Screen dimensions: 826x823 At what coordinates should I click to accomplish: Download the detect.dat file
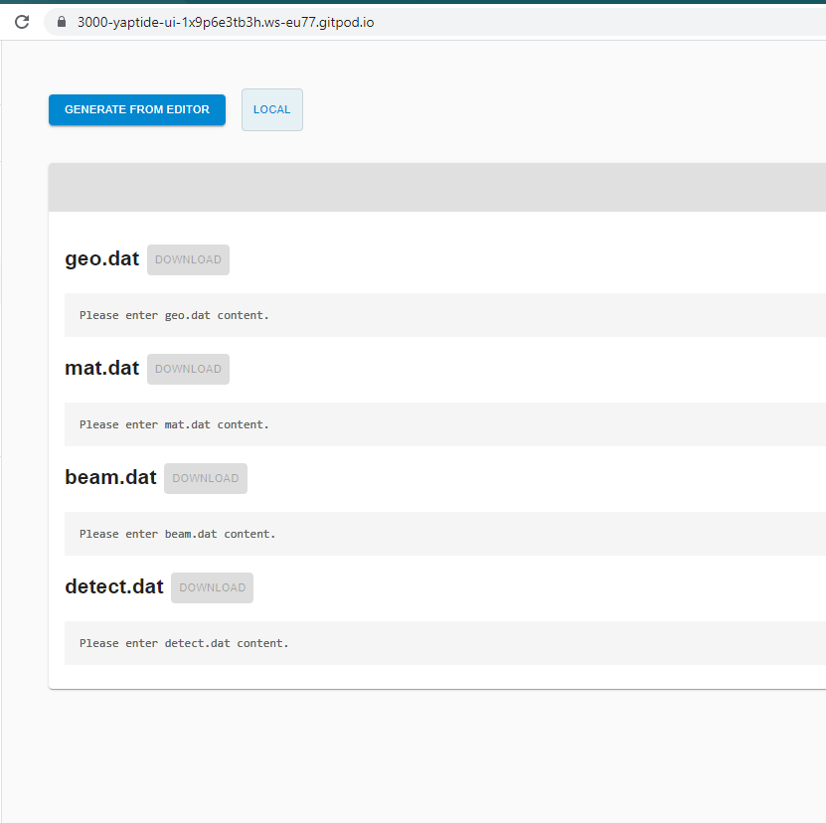click(212, 587)
